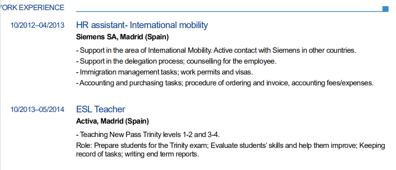Image resolution: width=396 pixels, height=170 pixels.
Task: Click the ESL Teacher job title
Action: click(x=100, y=109)
